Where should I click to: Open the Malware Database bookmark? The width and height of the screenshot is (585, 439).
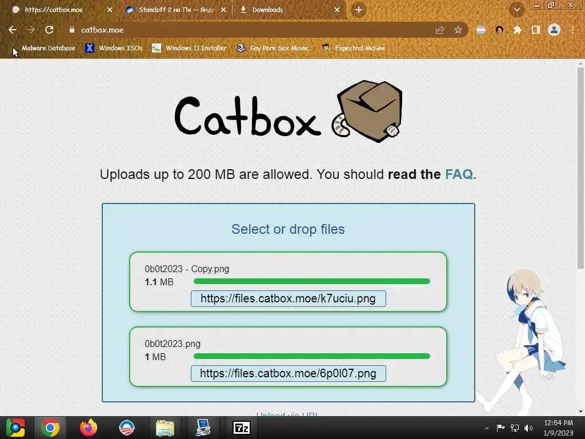click(43, 48)
